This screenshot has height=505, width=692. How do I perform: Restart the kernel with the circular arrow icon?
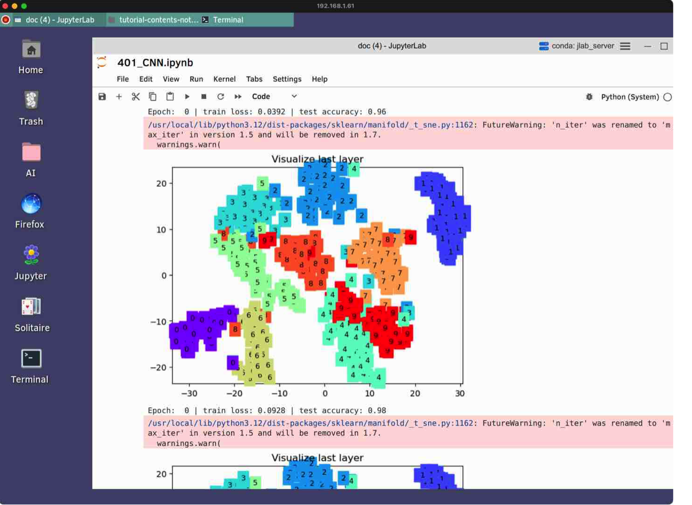(221, 96)
